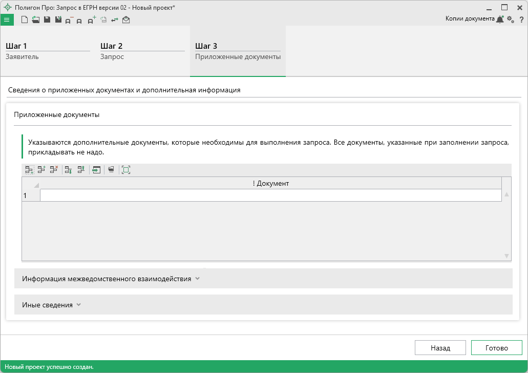Create a new document with the blank page icon
Viewport: 528px width, 373px height.
[x=24, y=20]
